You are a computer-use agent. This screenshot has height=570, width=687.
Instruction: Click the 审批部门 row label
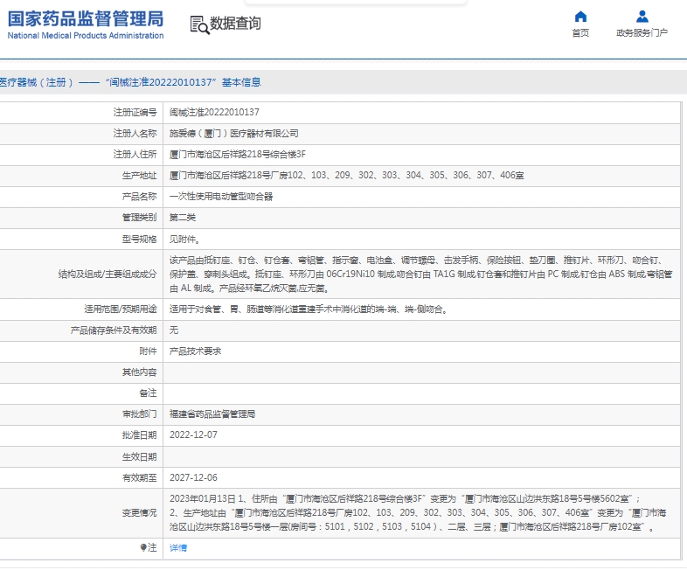click(139, 414)
